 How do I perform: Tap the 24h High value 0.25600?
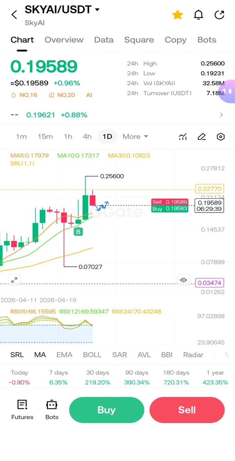pos(213,63)
